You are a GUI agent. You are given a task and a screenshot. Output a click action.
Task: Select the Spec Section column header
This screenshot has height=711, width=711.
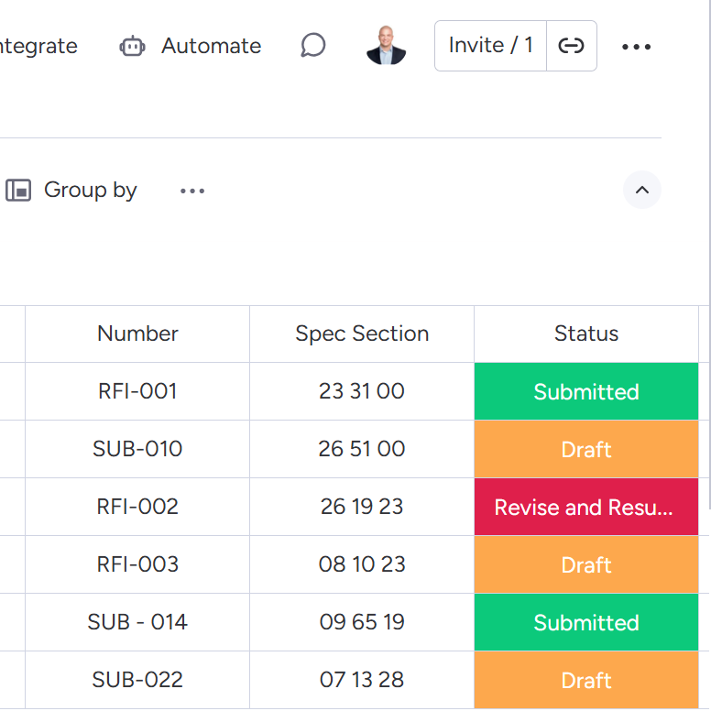tap(362, 334)
